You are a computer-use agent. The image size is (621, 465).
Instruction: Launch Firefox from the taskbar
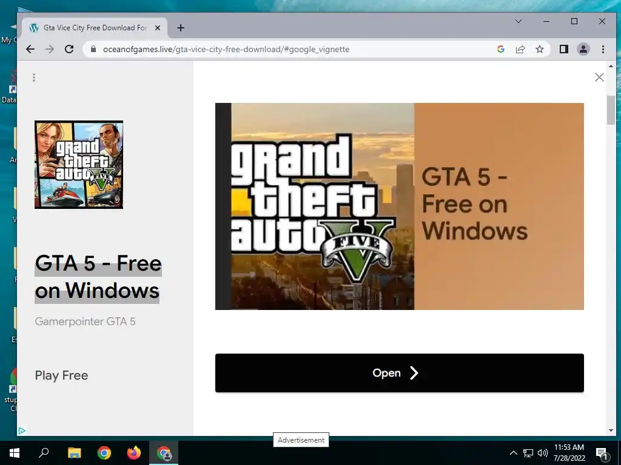tap(134, 453)
